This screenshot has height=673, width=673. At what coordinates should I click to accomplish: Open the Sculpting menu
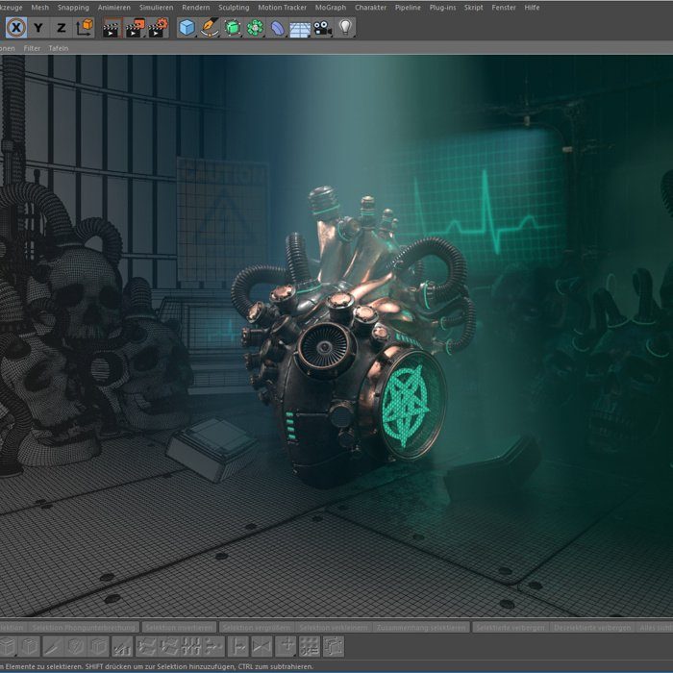(234, 7)
